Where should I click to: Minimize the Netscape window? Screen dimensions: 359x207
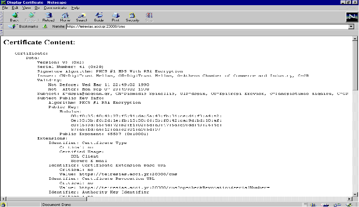click(343, 2)
